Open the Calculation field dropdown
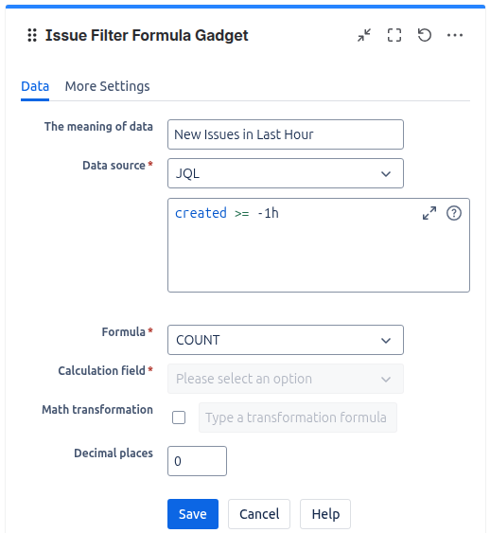Image resolution: width=490 pixels, height=533 pixels. point(286,379)
